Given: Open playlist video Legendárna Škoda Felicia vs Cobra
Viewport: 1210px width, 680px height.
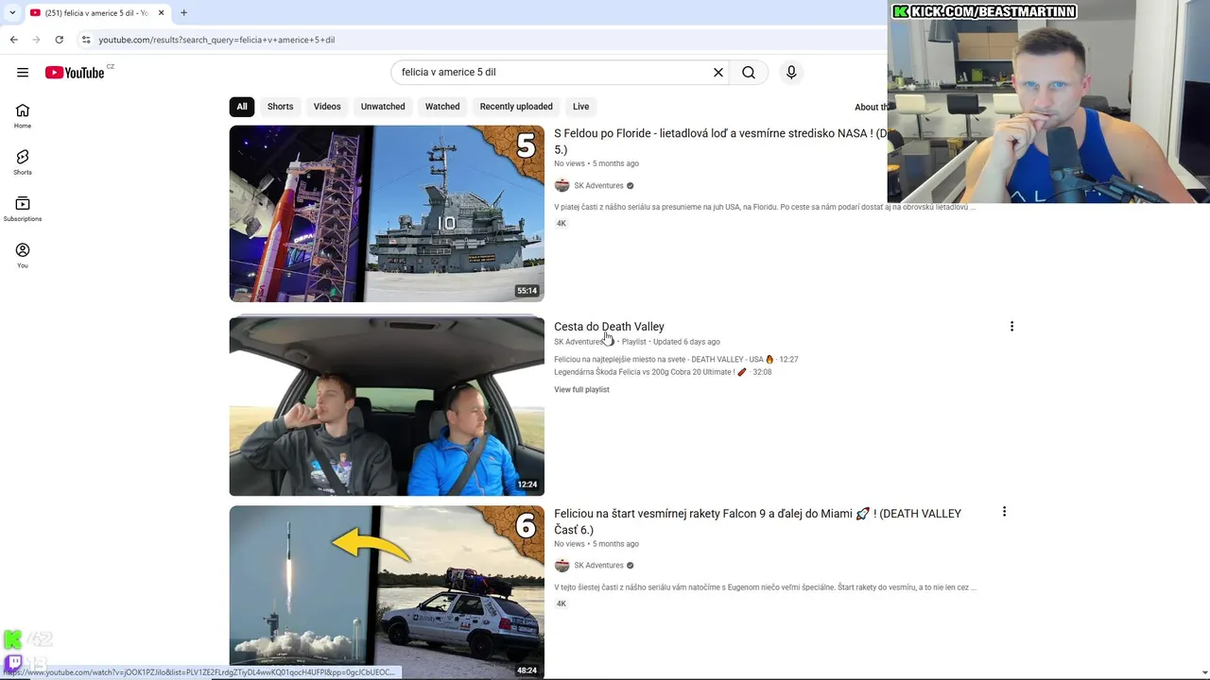Looking at the screenshot, I should pos(663,372).
